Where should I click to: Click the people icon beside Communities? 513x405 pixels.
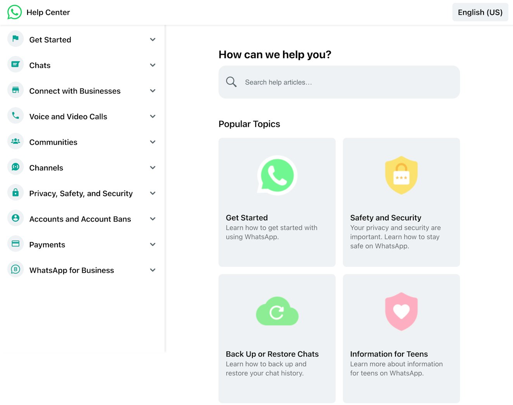pyautogui.click(x=16, y=141)
